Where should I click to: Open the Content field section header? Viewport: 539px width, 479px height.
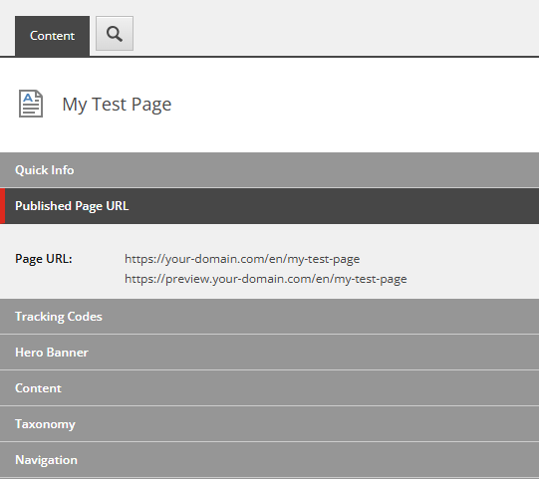pos(269,388)
